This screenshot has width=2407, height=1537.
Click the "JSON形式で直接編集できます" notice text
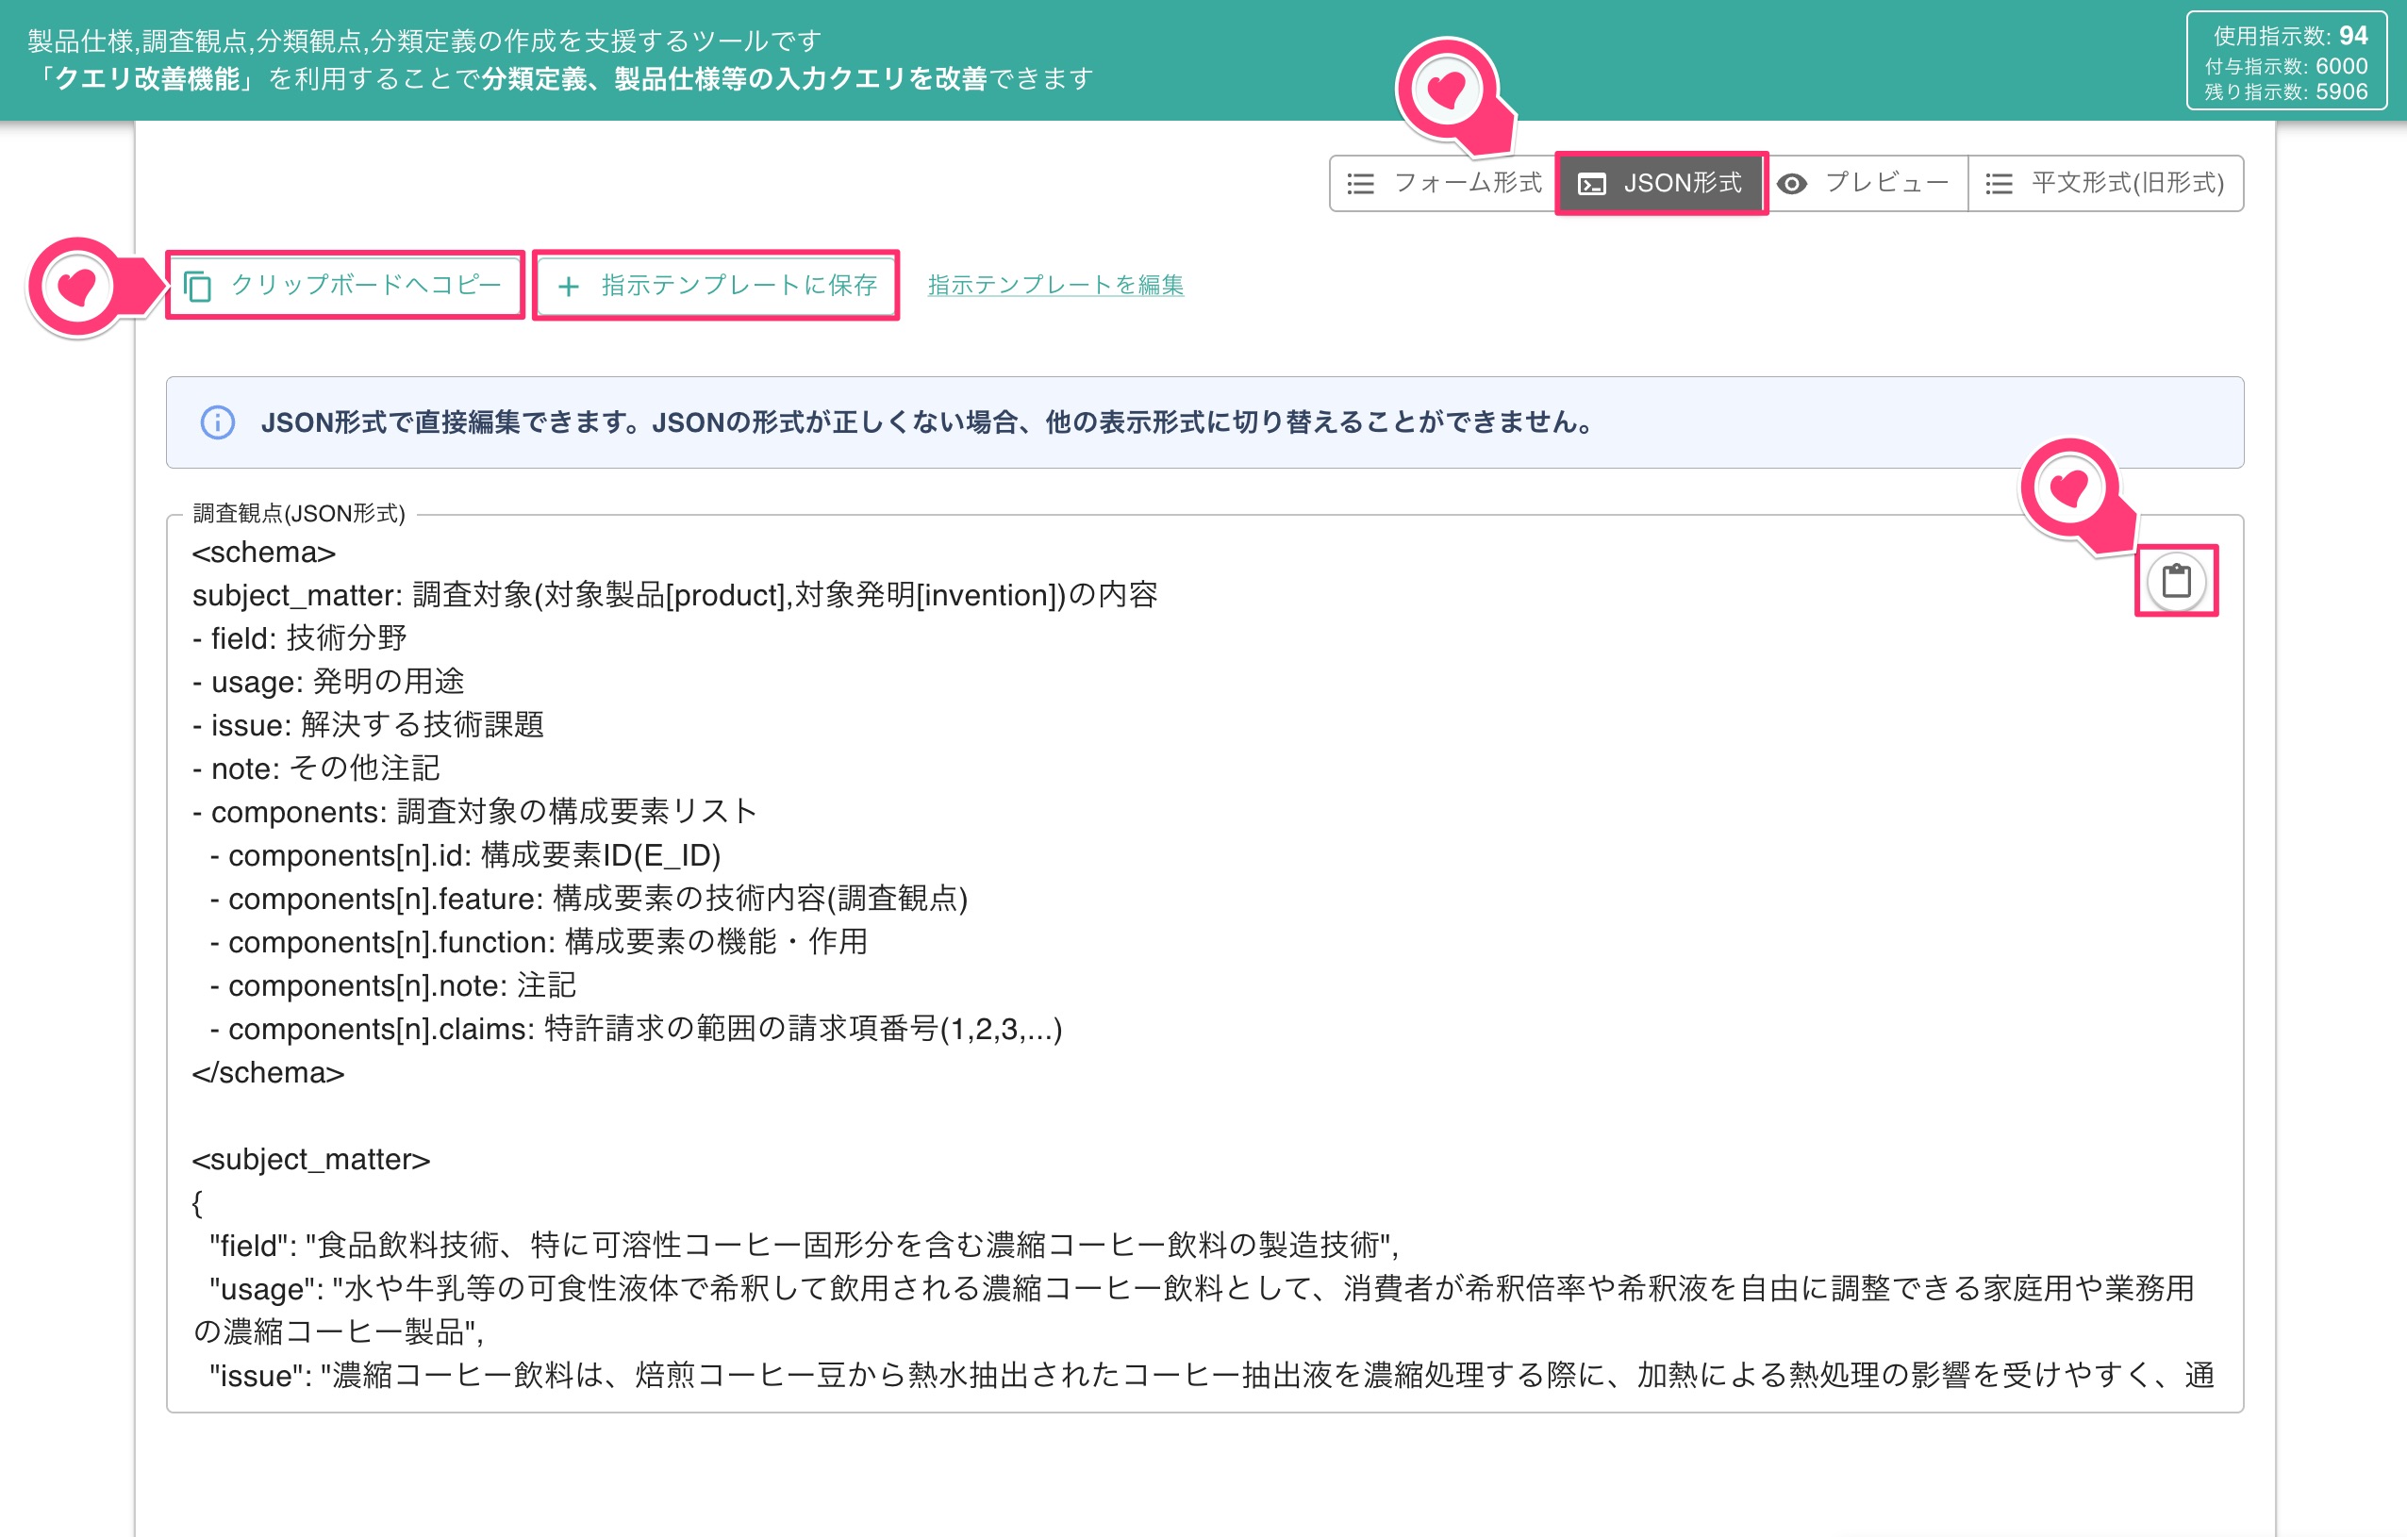pyautogui.click(x=925, y=422)
